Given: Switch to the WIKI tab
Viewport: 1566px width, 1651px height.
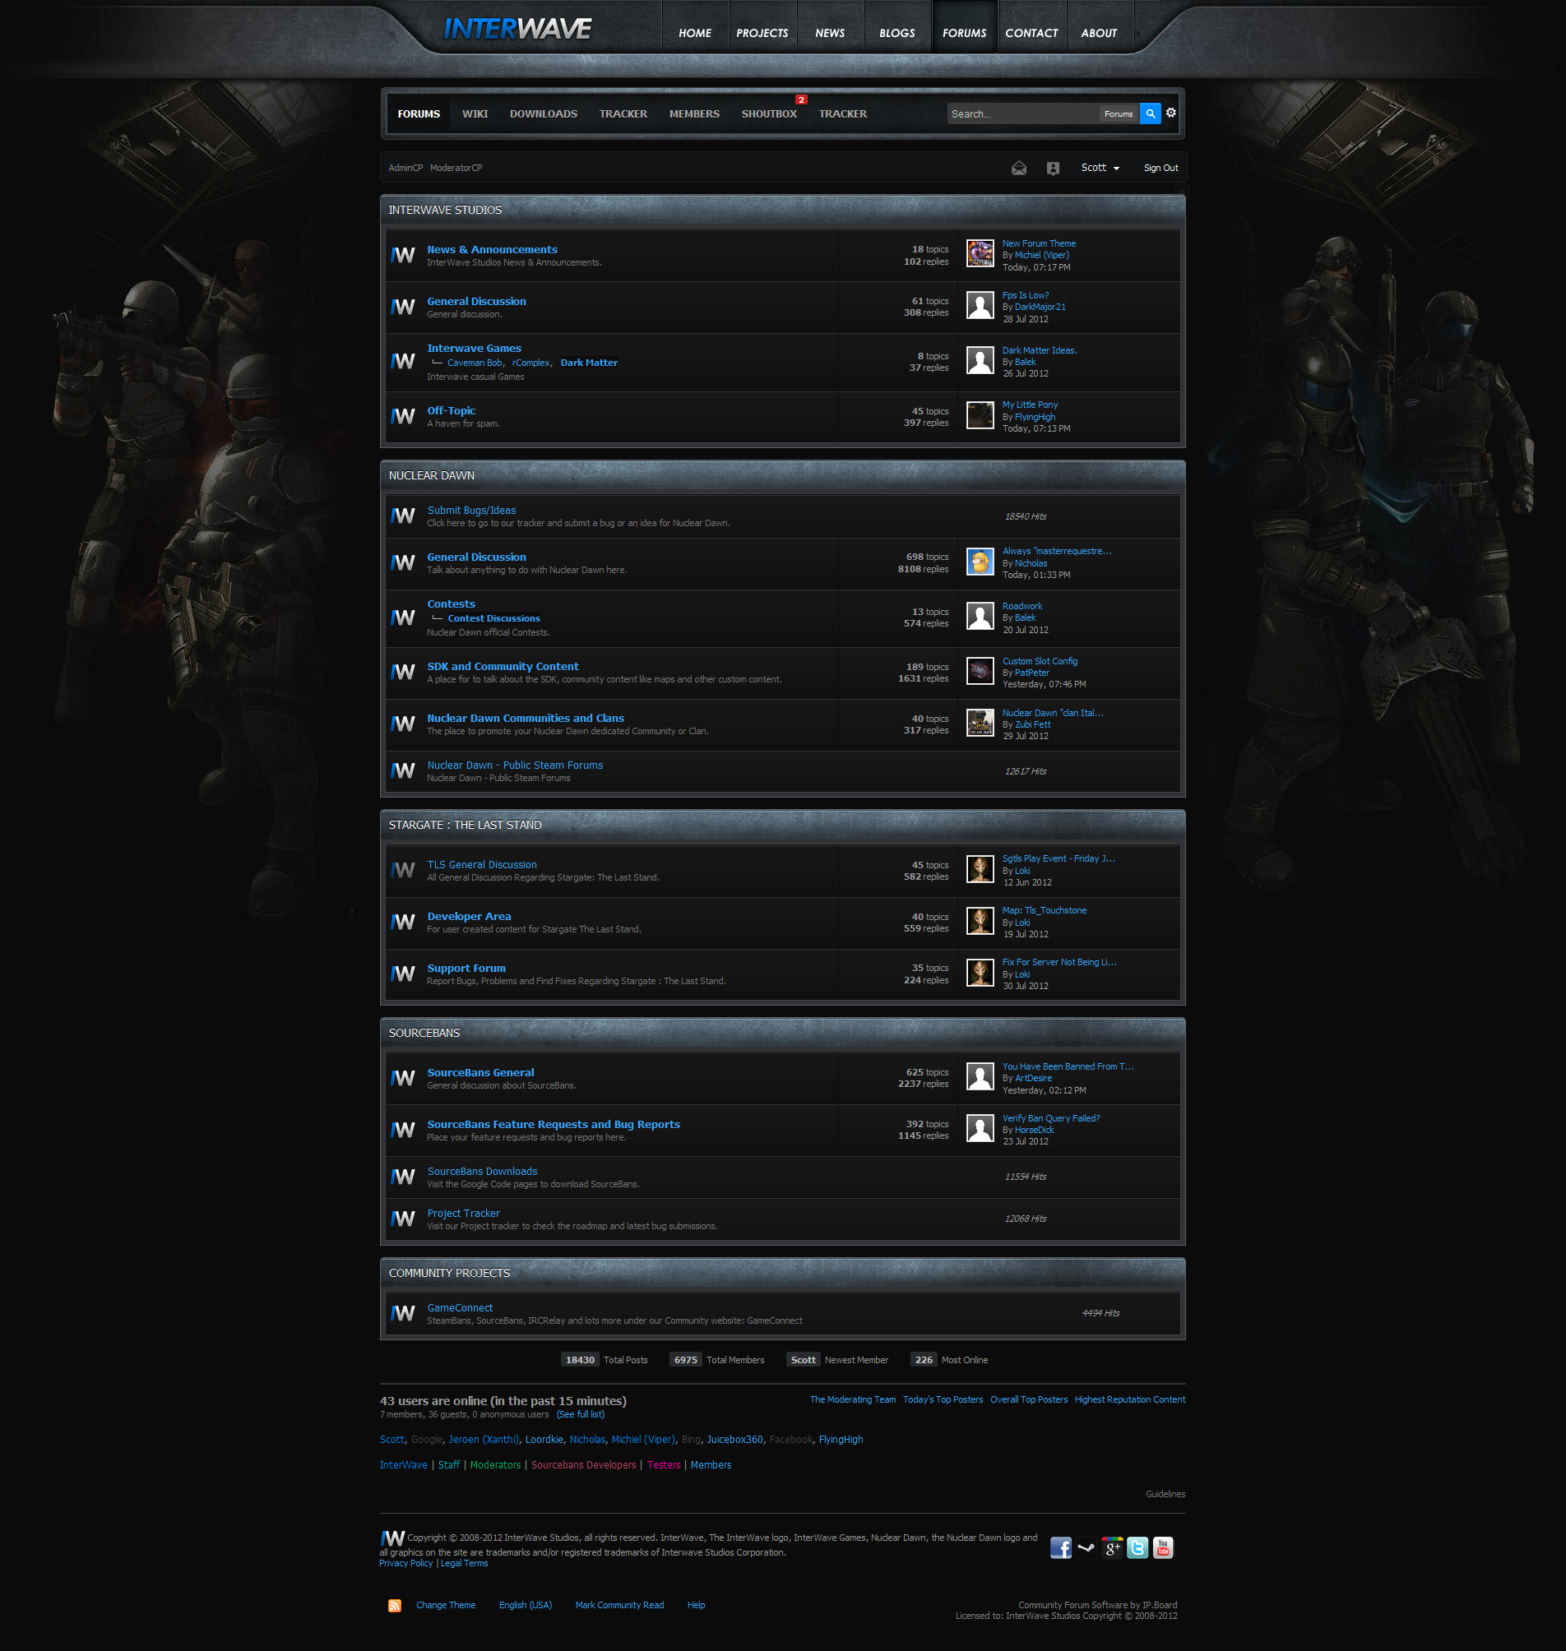Looking at the screenshot, I should coord(475,114).
